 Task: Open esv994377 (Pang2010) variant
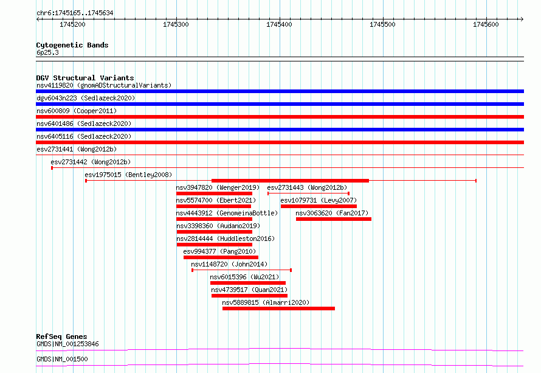coord(219,251)
